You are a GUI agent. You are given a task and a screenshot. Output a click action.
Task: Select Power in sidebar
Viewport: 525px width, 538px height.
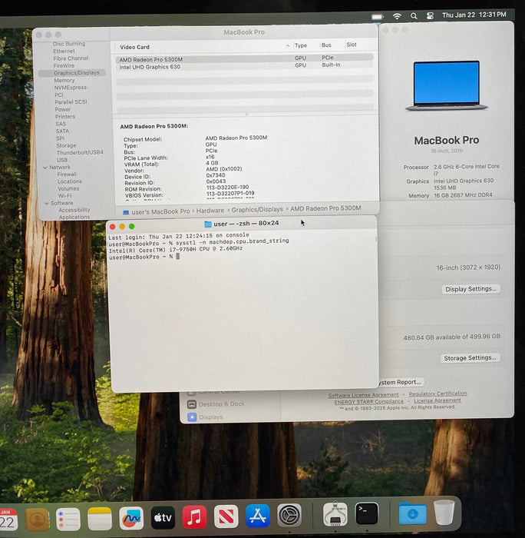(63, 109)
